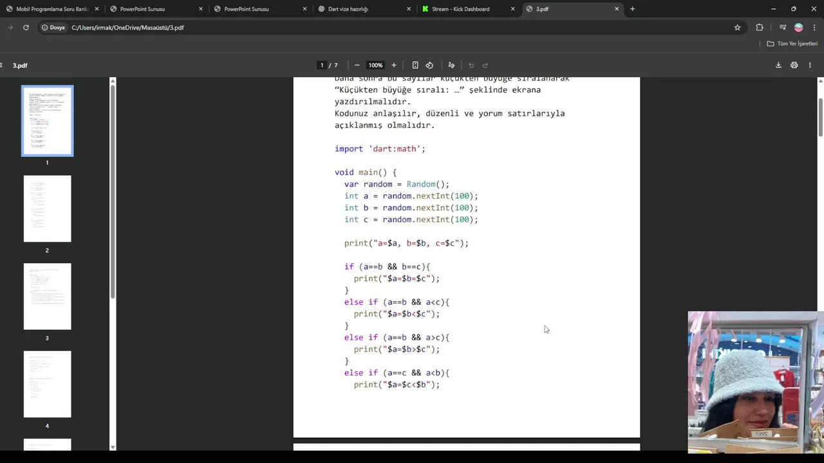Click the "int c = random.nextInt(100);" line
Viewport: 824px width, 463px height.
tap(411, 219)
